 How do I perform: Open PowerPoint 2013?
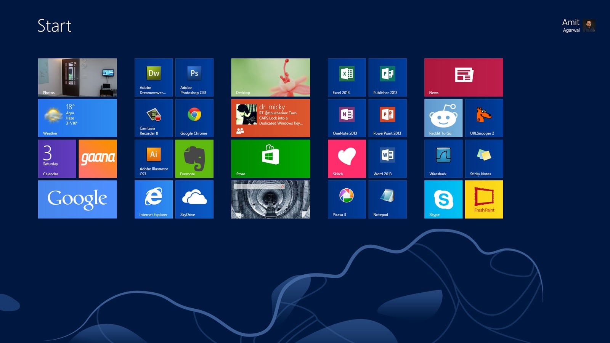pos(388,118)
